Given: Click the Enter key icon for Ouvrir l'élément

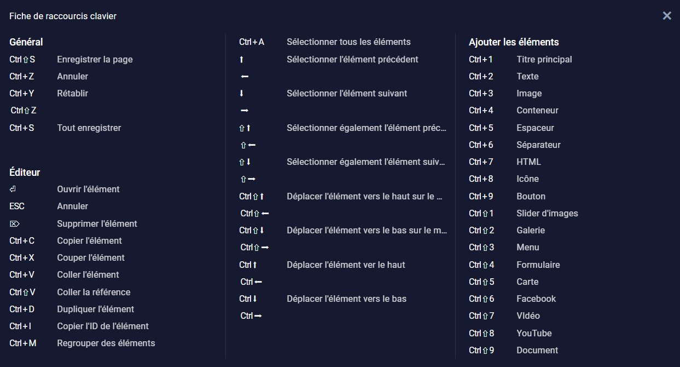Looking at the screenshot, I should (13, 189).
